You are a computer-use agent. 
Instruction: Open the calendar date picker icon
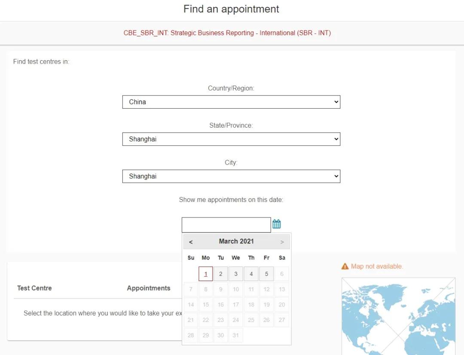(x=277, y=224)
